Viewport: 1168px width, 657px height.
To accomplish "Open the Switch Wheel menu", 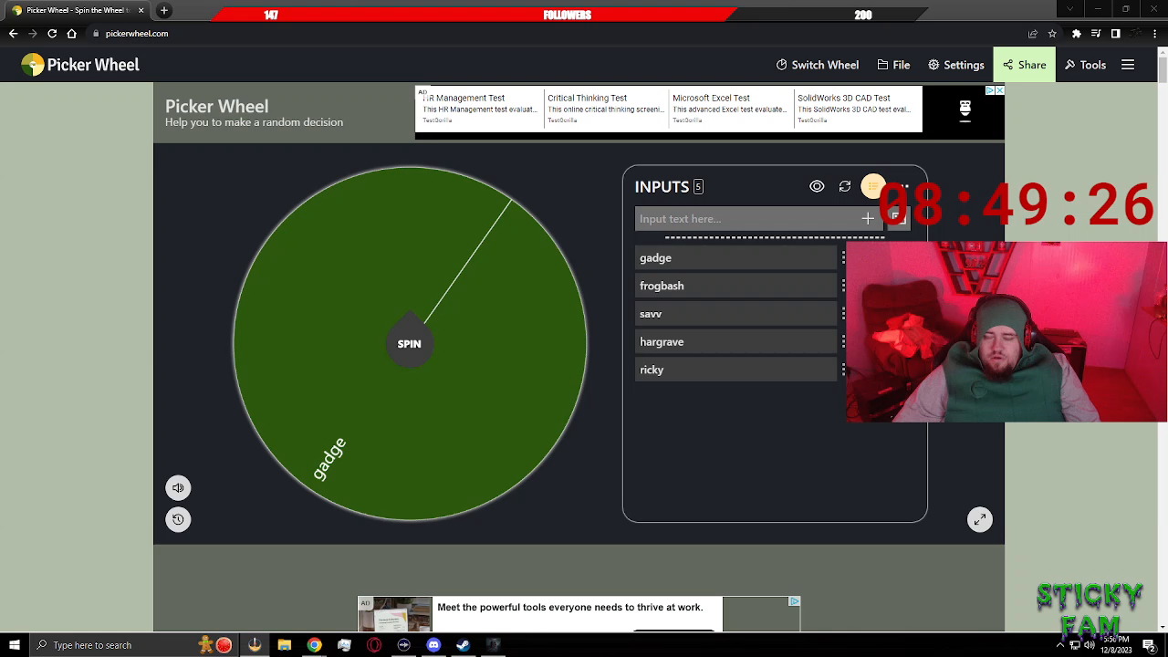I will pos(817,65).
